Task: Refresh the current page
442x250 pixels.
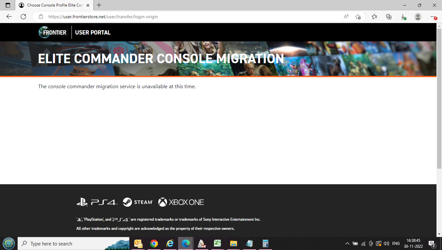Action: (x=23, y=17)
